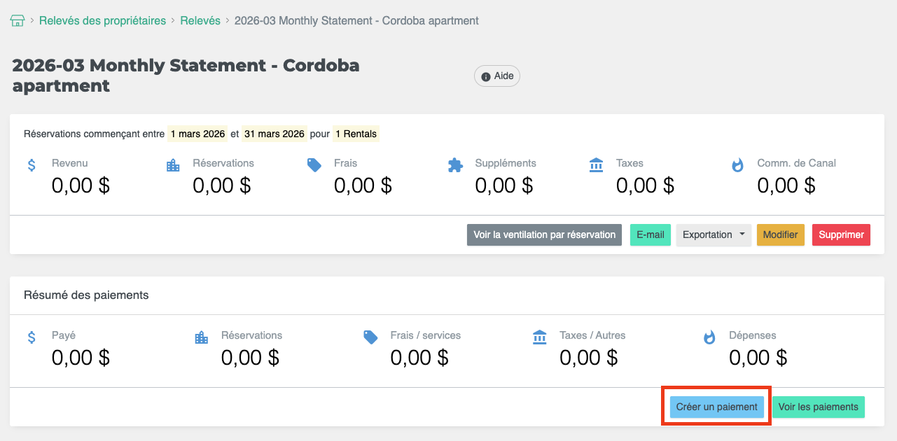Open the Exportation dropdown
The width and height of the screenshot is (897, 441).
pos(713,234)
